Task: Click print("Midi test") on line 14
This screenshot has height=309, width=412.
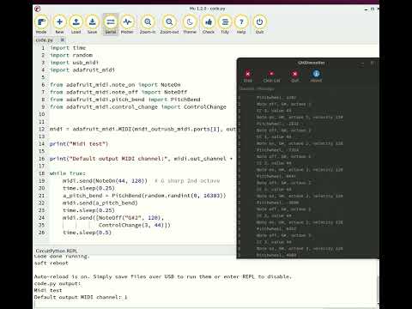Action: click(79, 143)
